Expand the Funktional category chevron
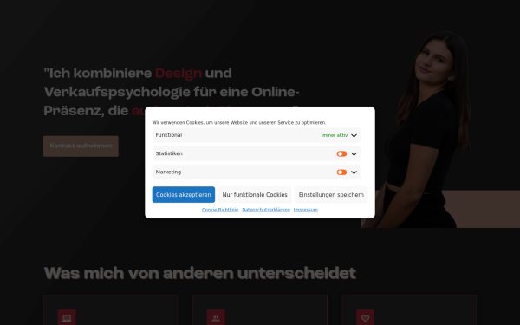520x325 pixels. click(x=354, y=135)
